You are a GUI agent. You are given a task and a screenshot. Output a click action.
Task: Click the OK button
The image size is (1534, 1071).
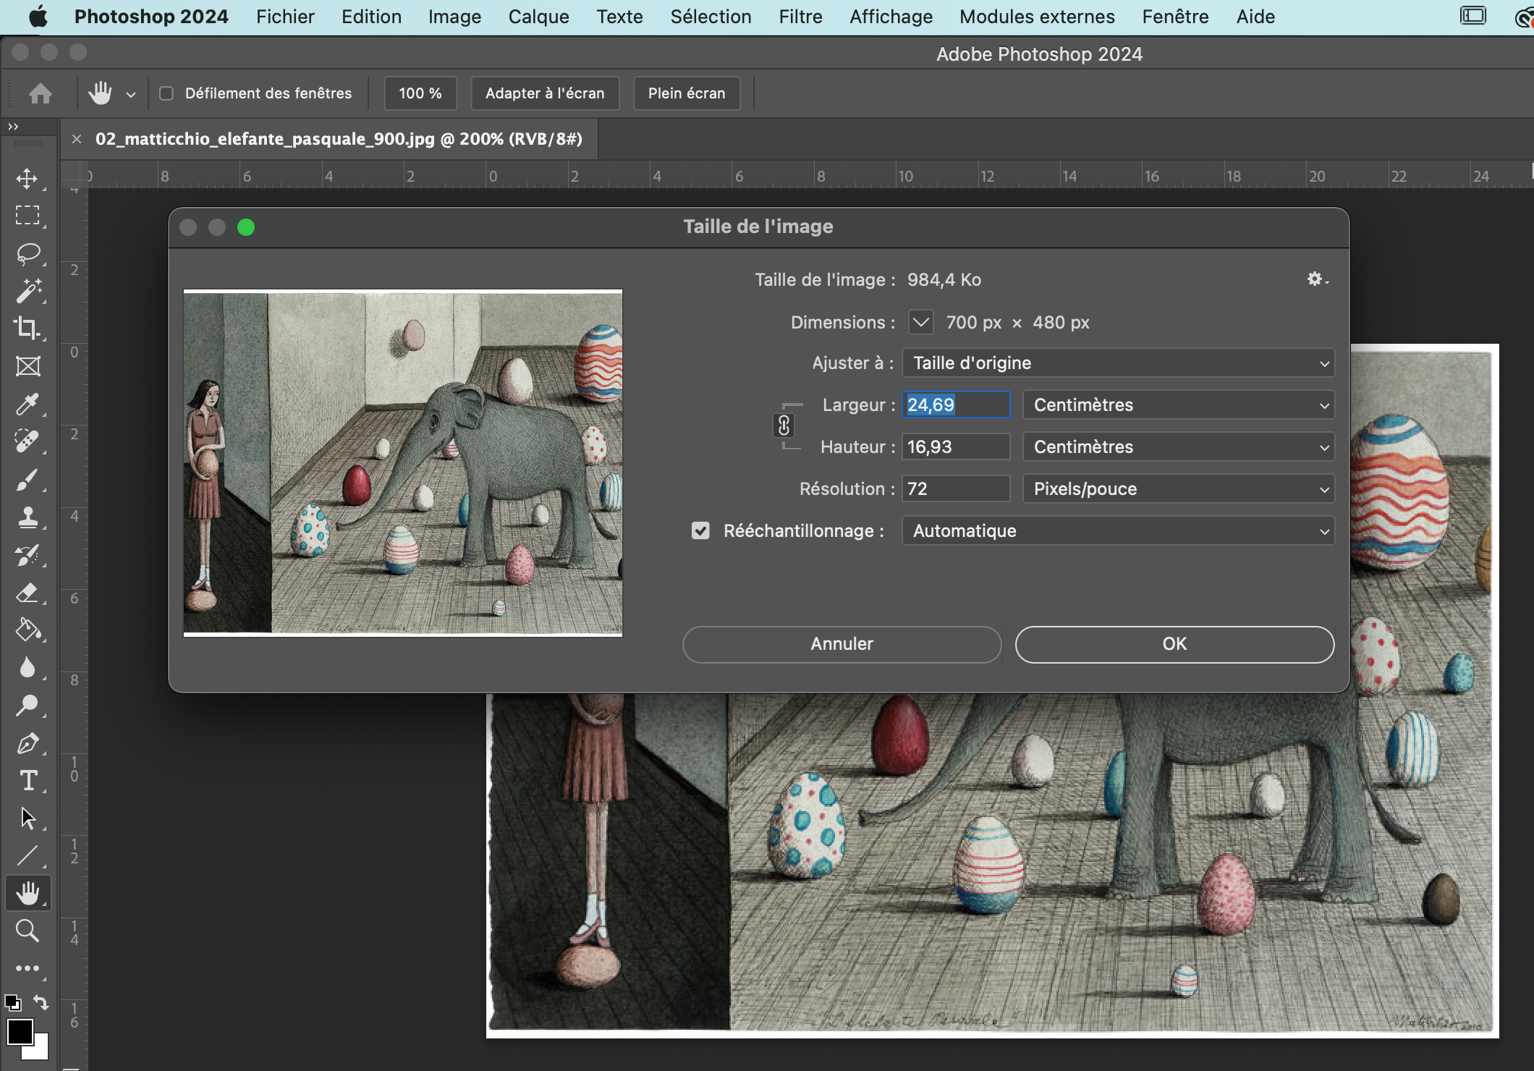click(1174, 644)
